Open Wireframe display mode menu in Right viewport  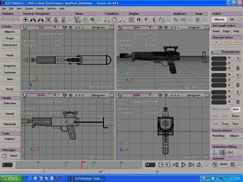tap(194, 95)
